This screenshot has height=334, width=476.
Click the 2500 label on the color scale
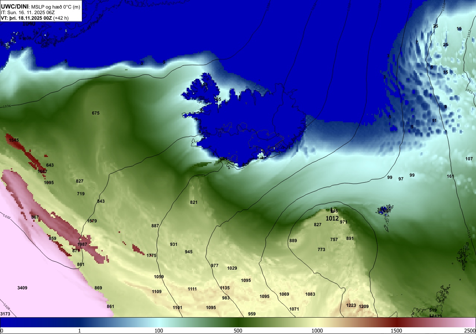coord(470,331)
